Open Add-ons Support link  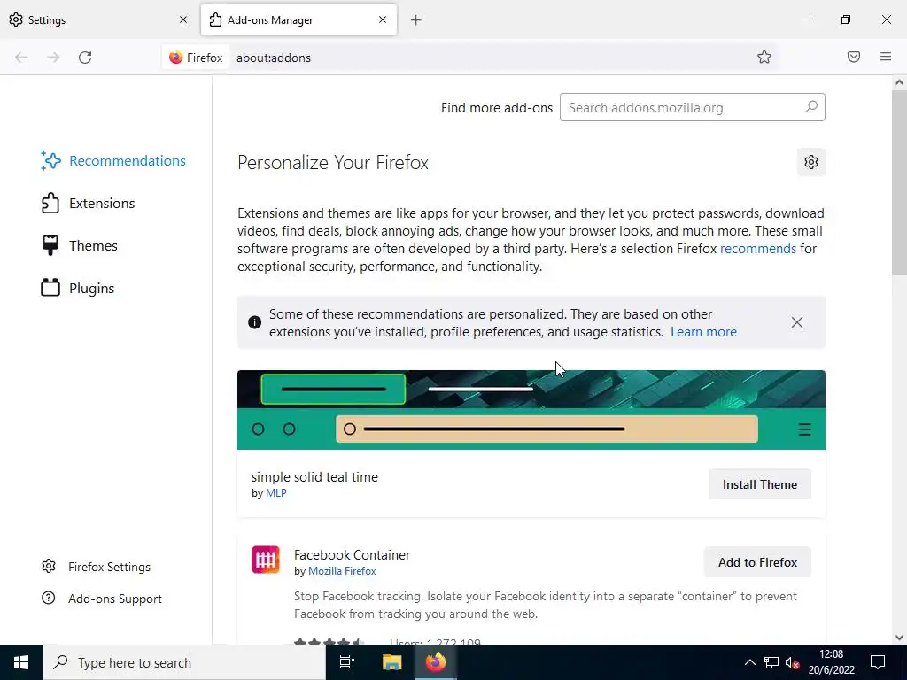pyautogui.click(x=102, y=599)
